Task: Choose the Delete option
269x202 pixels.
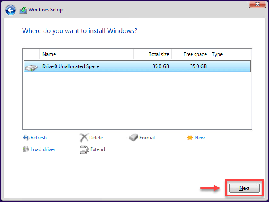Action: pyautogui.click(x=96, y=138)
